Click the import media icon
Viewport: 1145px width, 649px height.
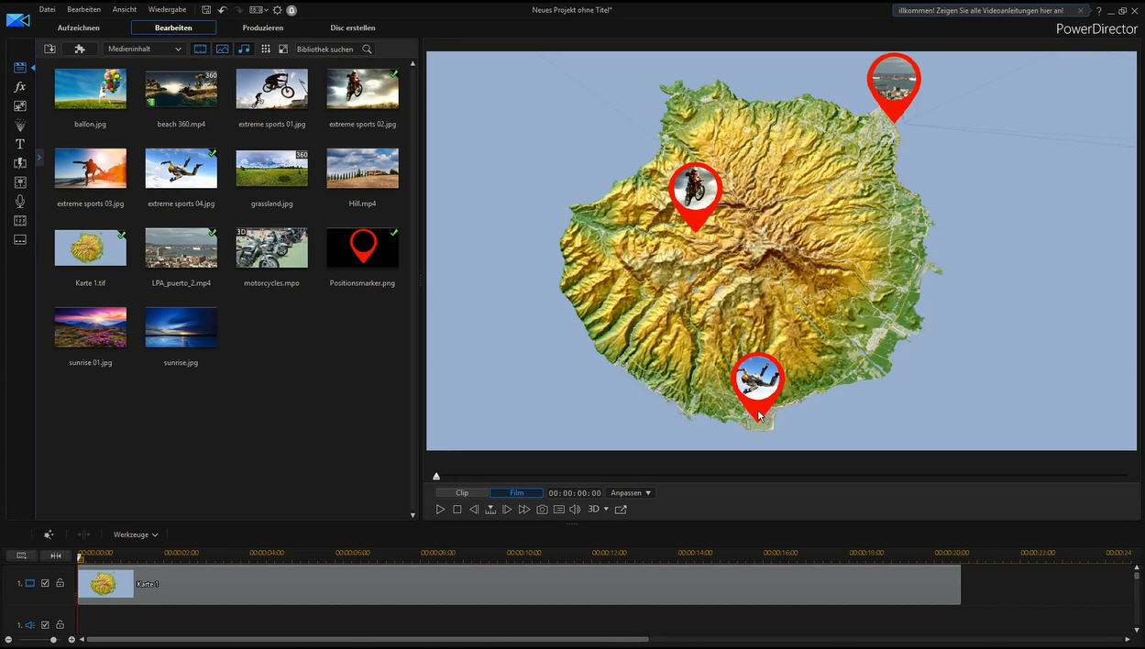click(x=50, y=49)
